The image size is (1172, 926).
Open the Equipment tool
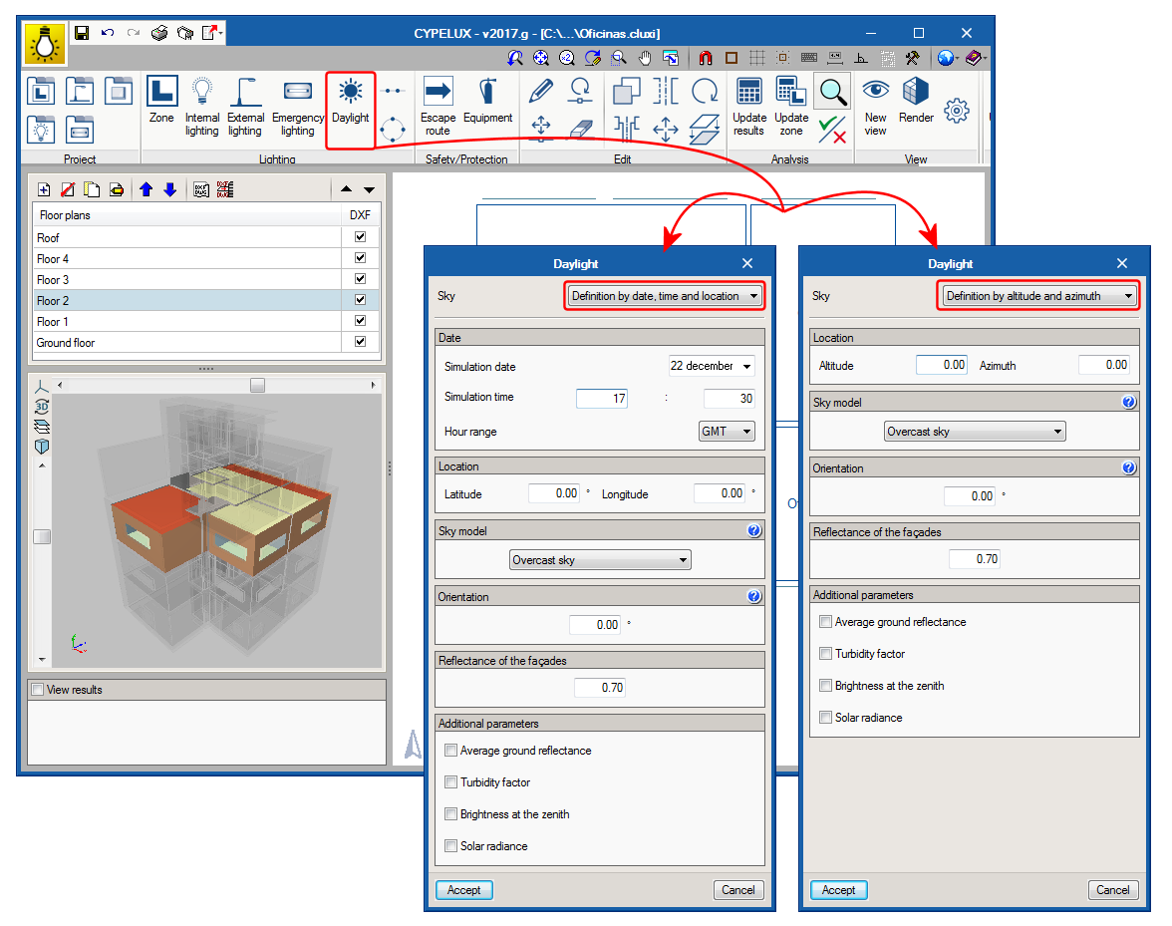pyautogui.click(x=487, y=104)
